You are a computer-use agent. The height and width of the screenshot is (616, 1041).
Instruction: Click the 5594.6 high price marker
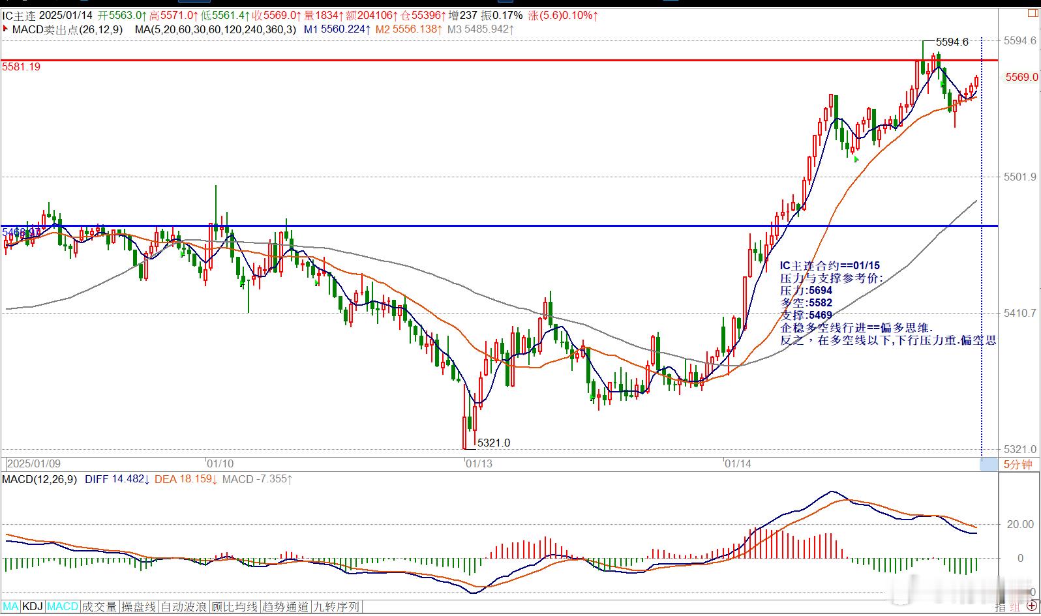[x=952, y=42]
